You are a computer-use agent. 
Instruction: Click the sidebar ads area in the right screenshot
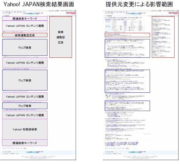(163, 37)
